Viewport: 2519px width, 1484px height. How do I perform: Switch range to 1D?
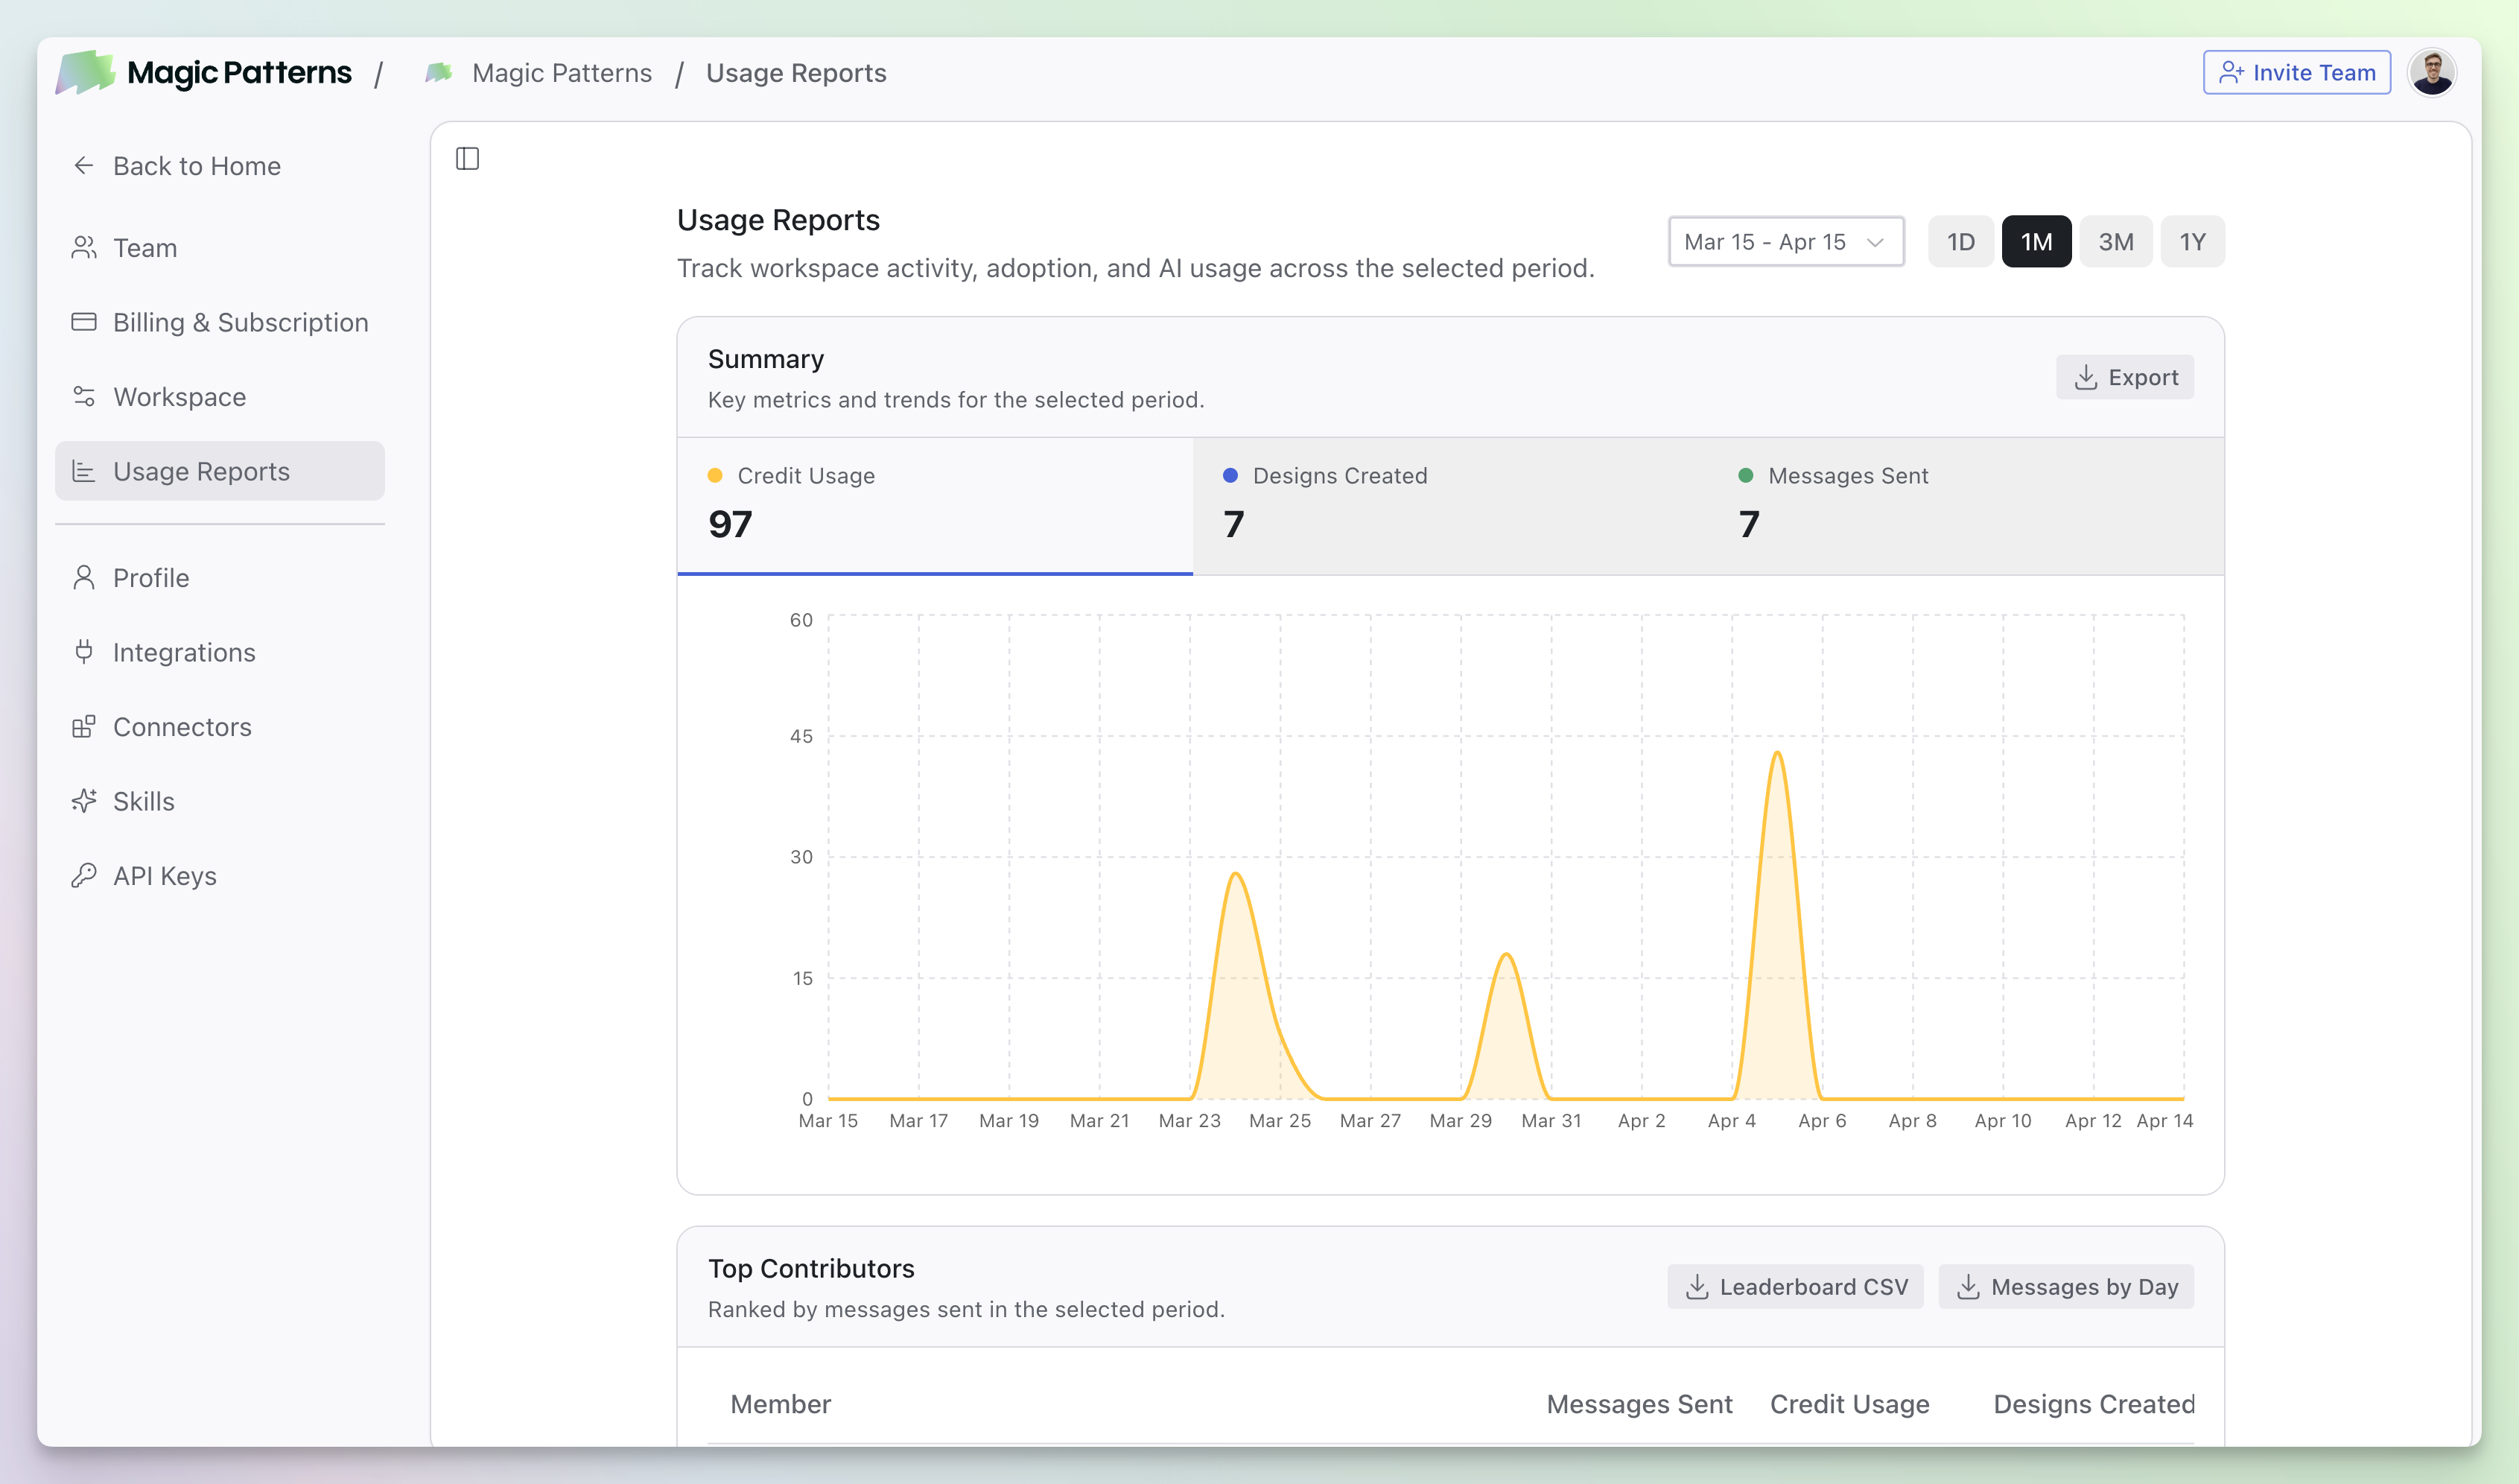tap(1960, 242)
